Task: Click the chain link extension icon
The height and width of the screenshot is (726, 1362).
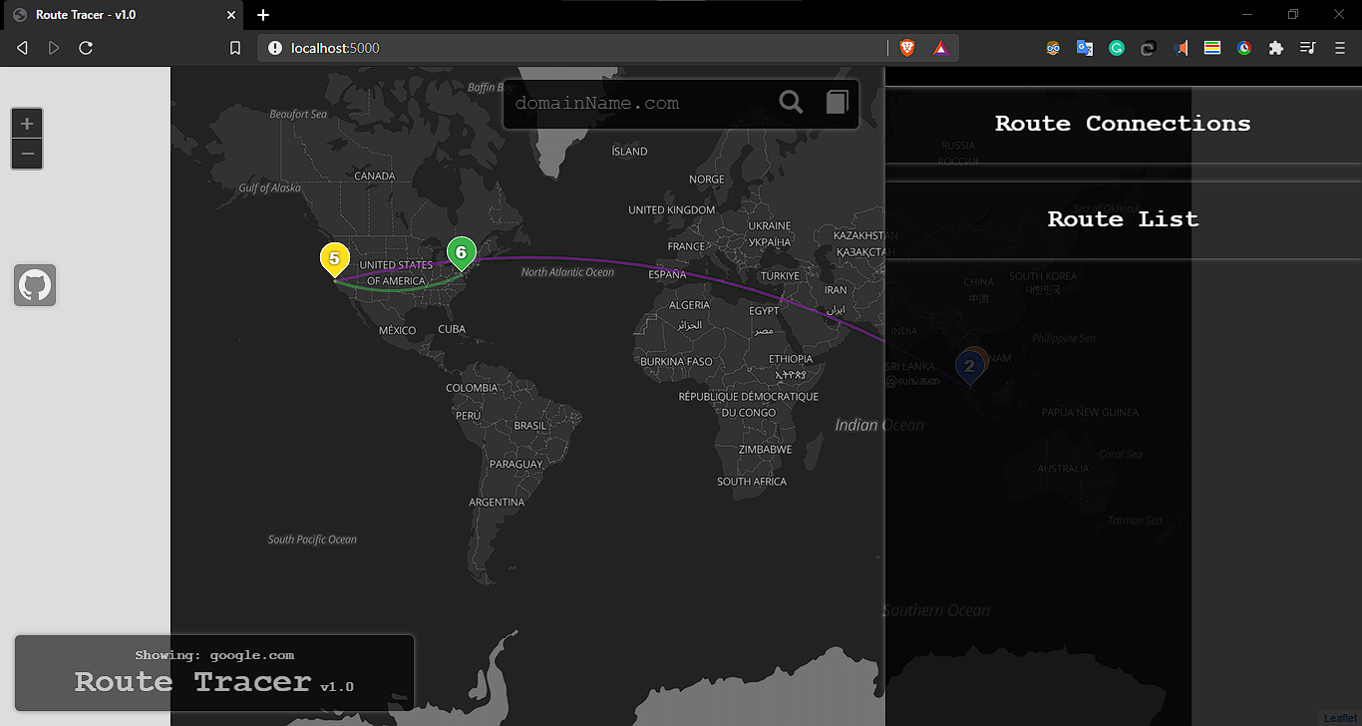Action: point(1149,48)
